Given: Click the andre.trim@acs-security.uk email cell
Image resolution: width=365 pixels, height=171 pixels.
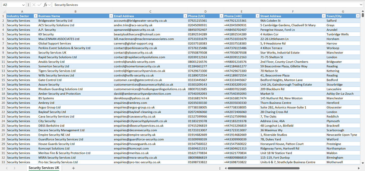Looking at the screenshot, I should point(150,25).
